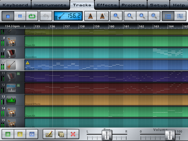Toggle the metronome on or off
Image resolution: width=188 pixels, height=141 pixels.
tap(91, 16)
